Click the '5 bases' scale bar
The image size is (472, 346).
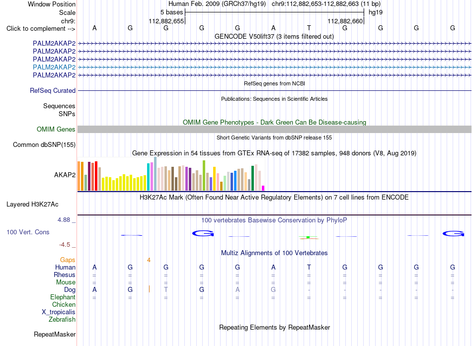tap(275, 12)
